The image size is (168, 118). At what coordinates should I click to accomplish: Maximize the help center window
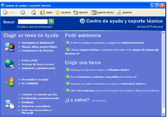click(x=158, y=5)
